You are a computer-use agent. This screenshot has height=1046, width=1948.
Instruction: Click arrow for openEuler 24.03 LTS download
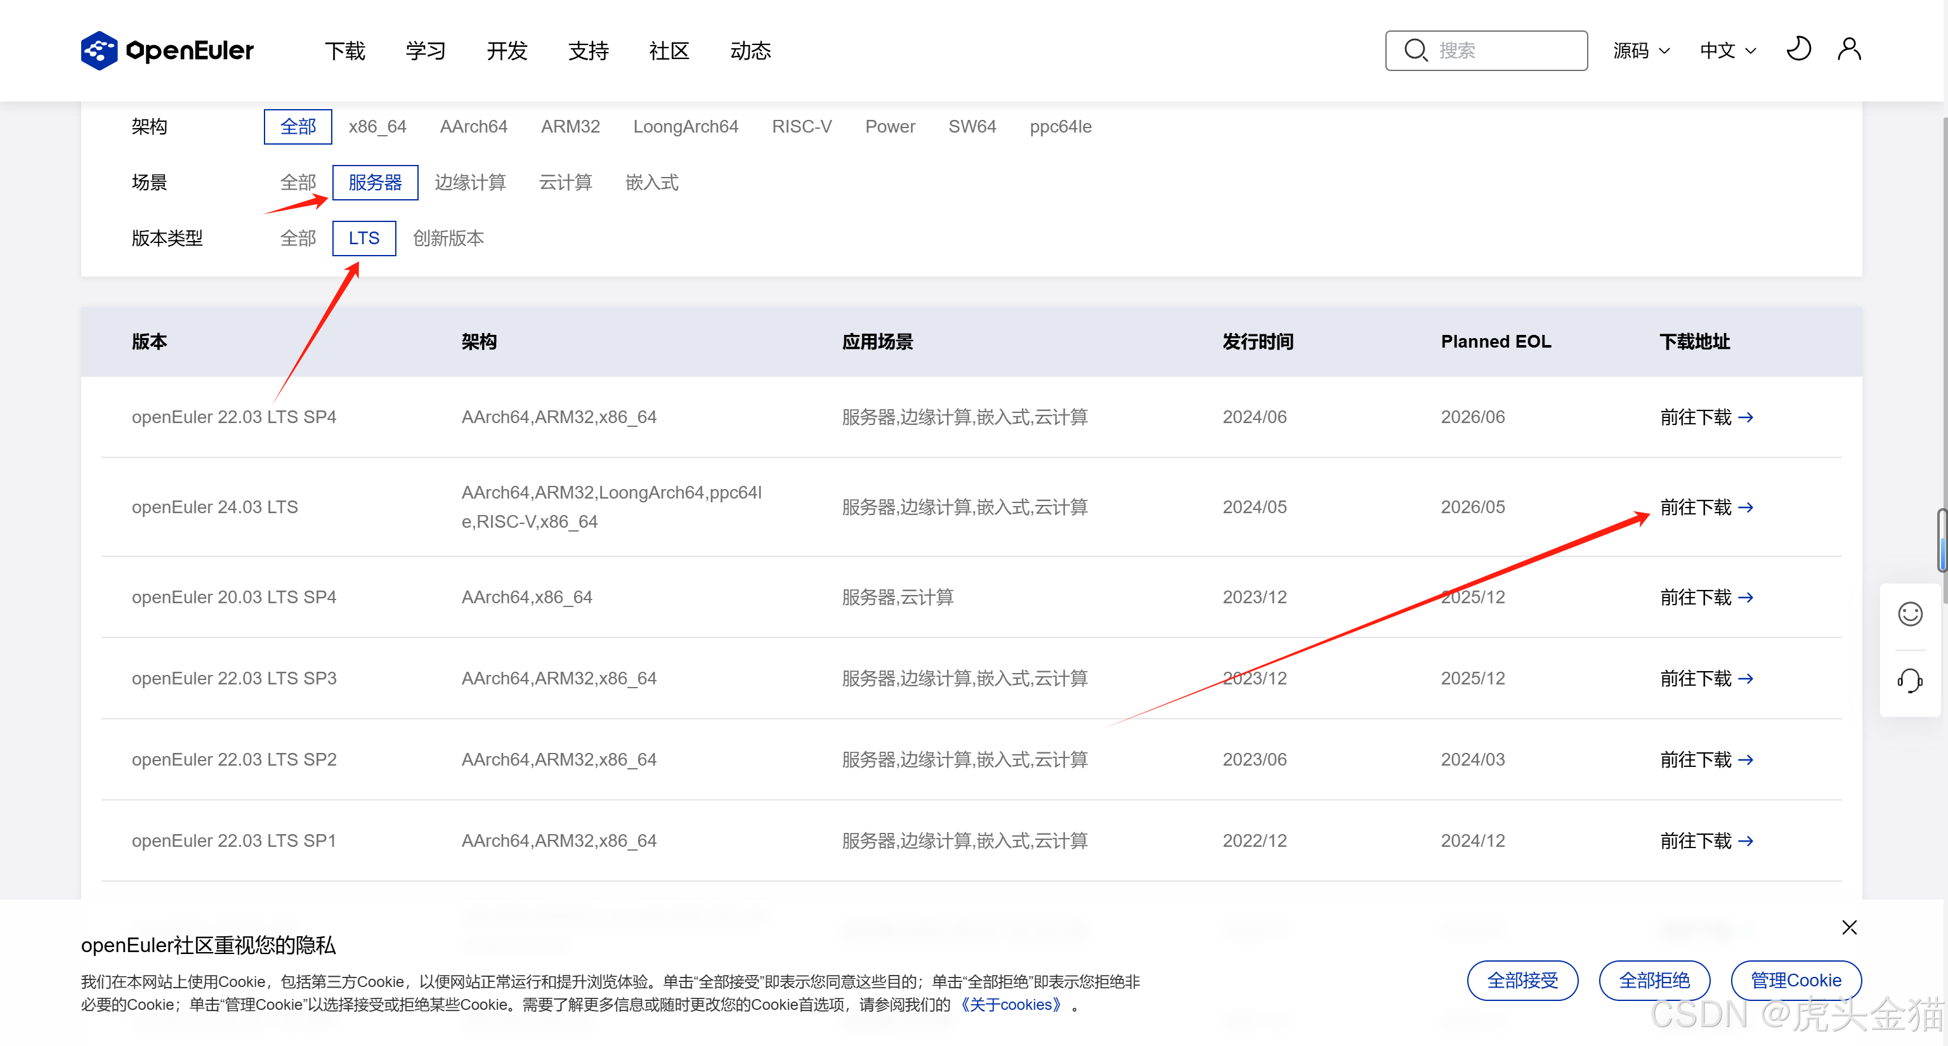point(1746,507)
